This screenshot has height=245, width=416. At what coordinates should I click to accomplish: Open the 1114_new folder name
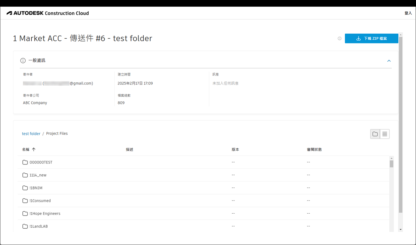(38, 175)
